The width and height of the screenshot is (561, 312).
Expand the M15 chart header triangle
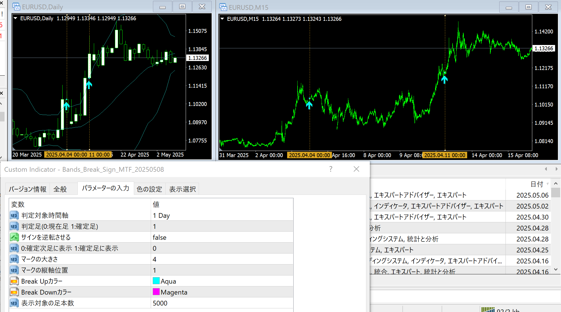(222, 19)
